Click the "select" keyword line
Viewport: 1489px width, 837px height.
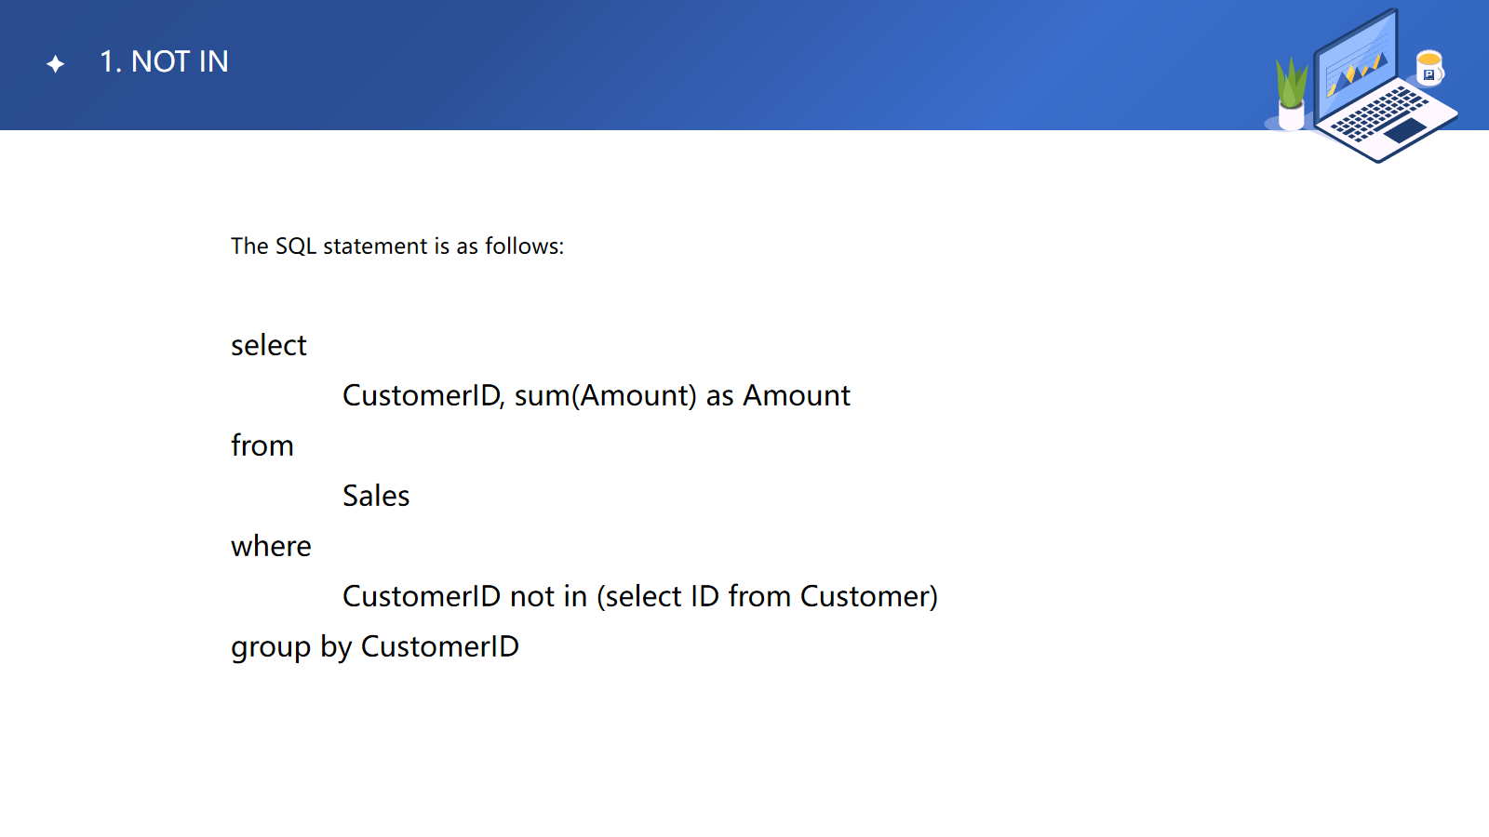(269, 345)
